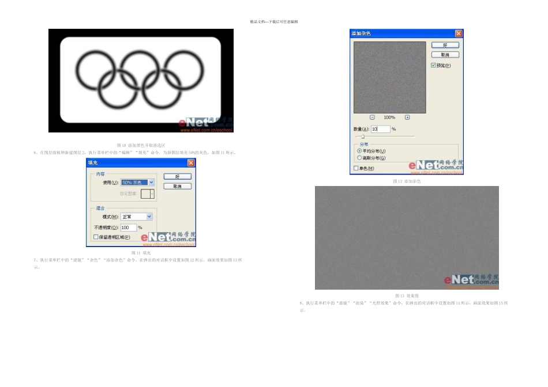
Task: Toggle the 预览 checkbox
Action: point(433,65)
